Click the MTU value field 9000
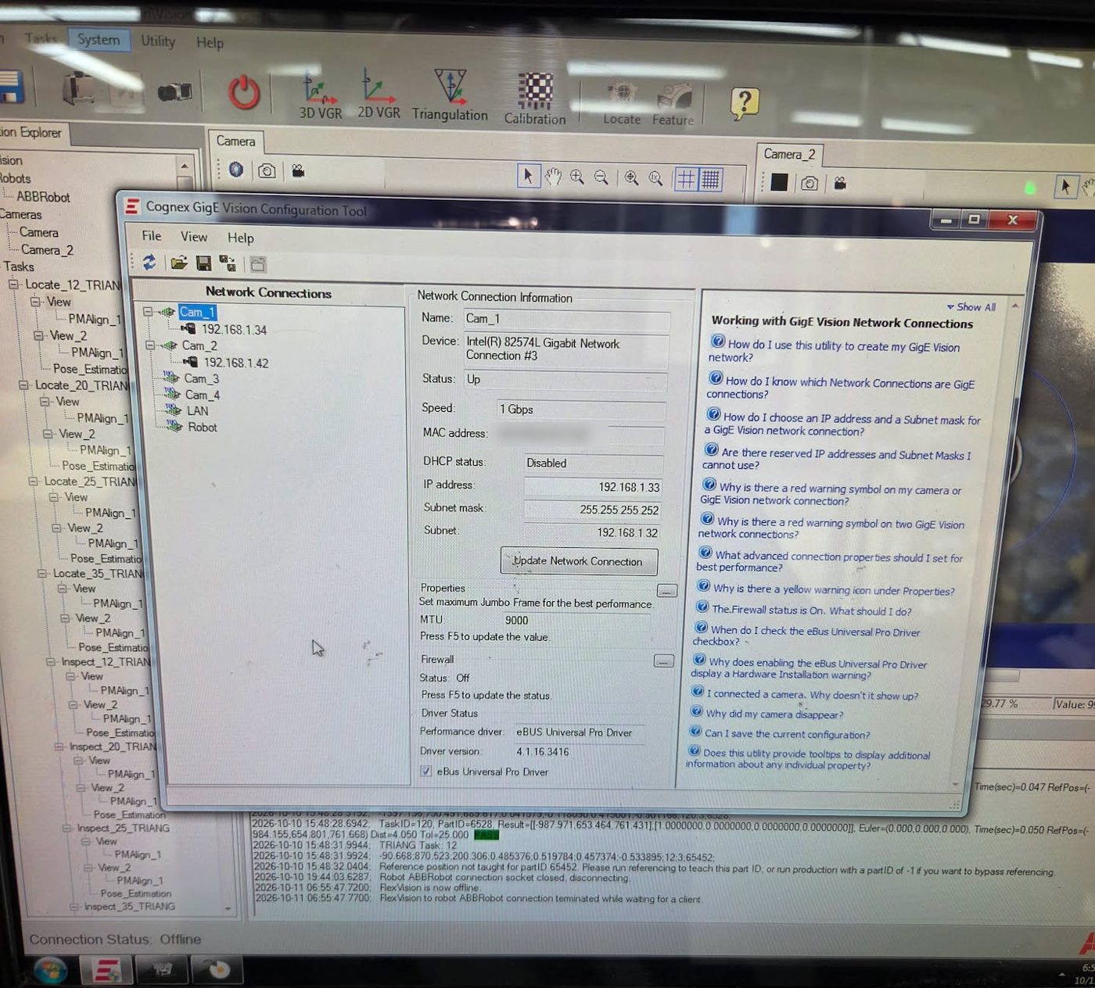Viewport: 1095px width, 988px height. [x=516, y=620]
